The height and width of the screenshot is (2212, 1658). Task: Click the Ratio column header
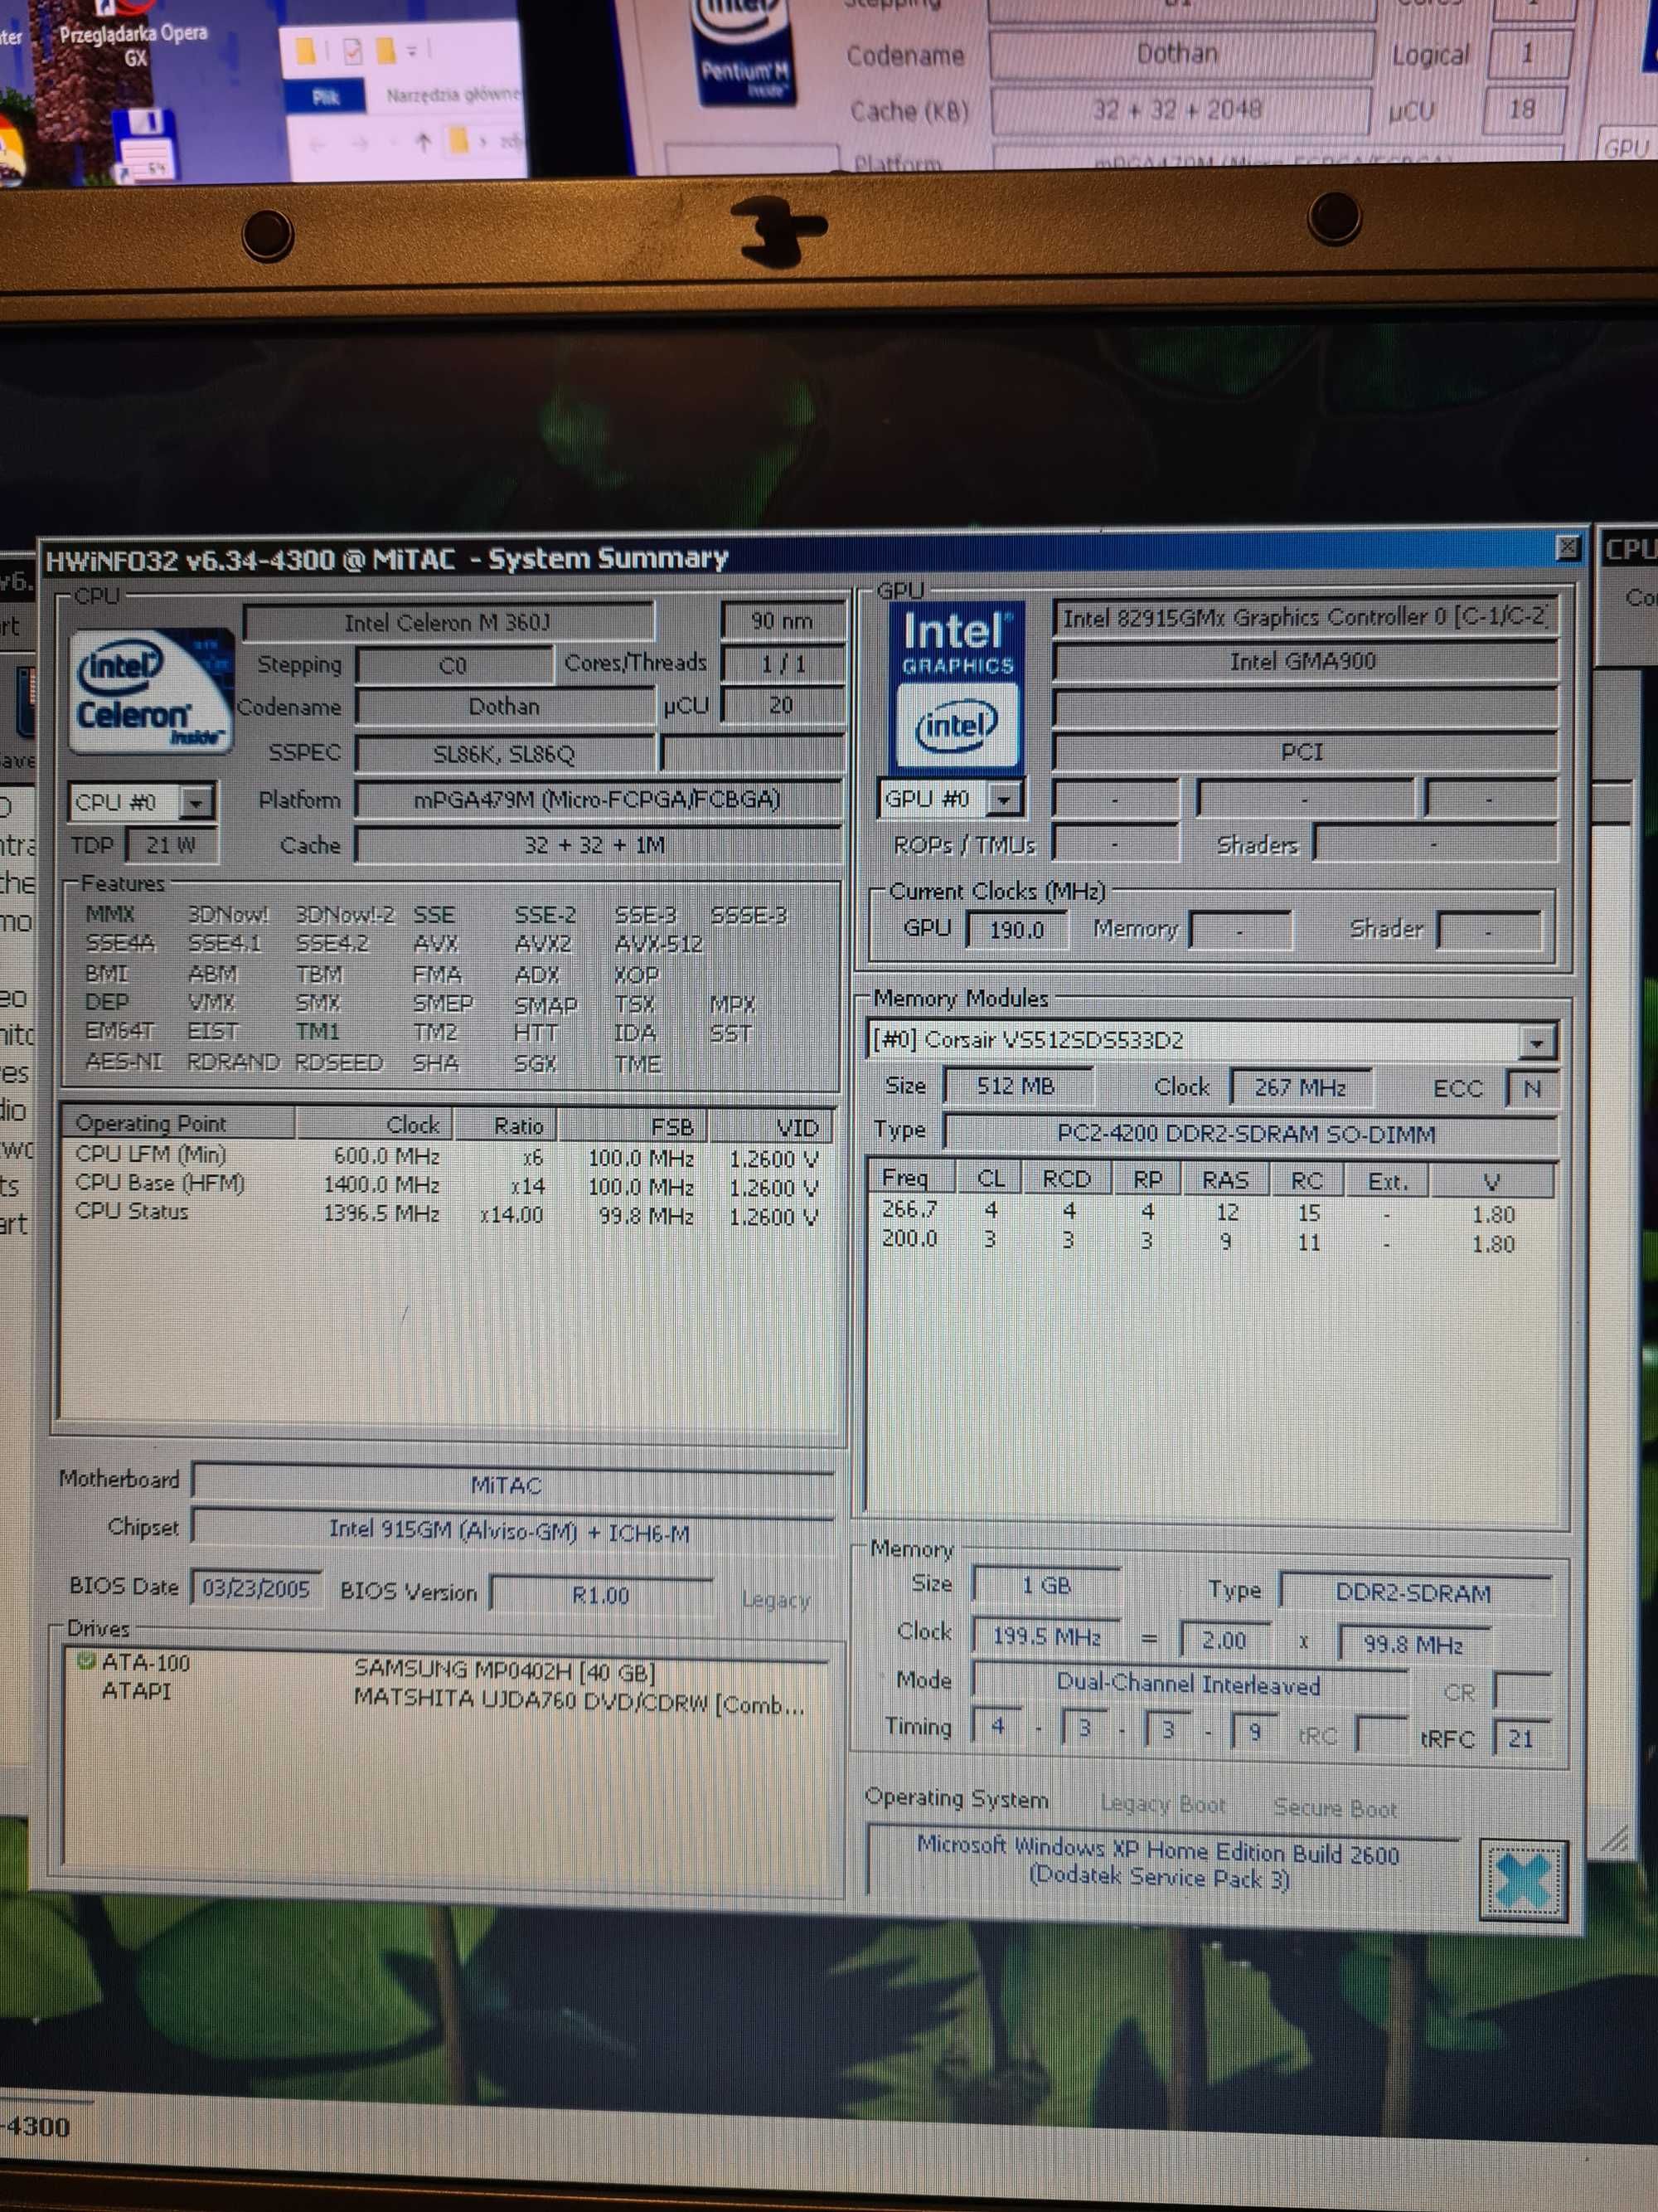pos(506,1125)
